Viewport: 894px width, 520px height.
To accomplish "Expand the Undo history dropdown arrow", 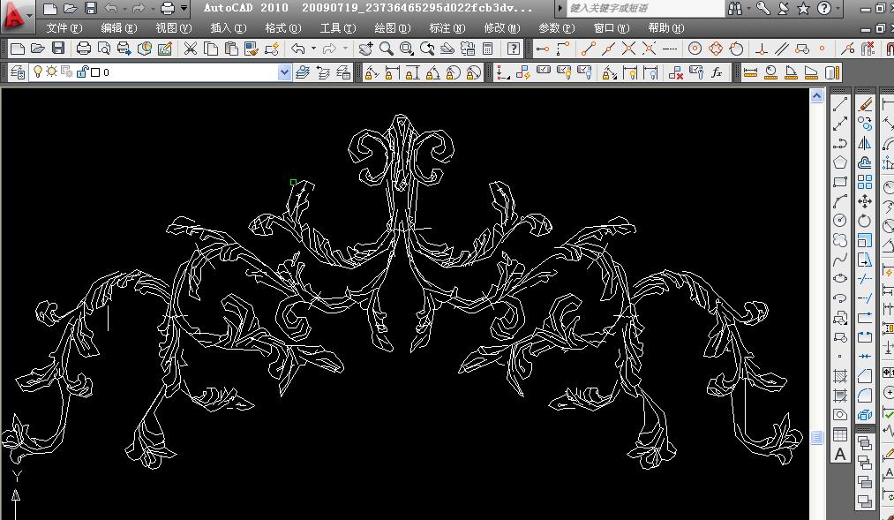I will click(313, 49).
